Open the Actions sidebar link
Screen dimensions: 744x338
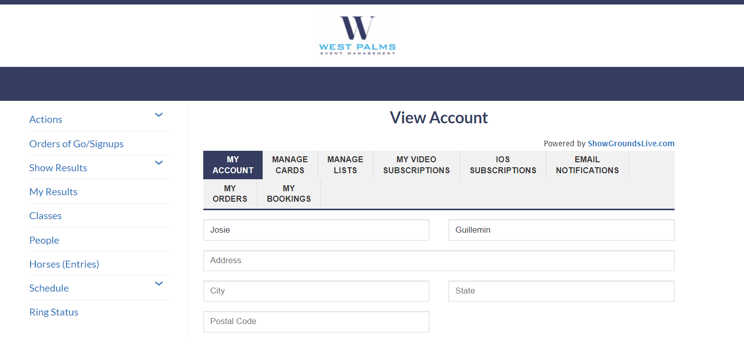46,119
